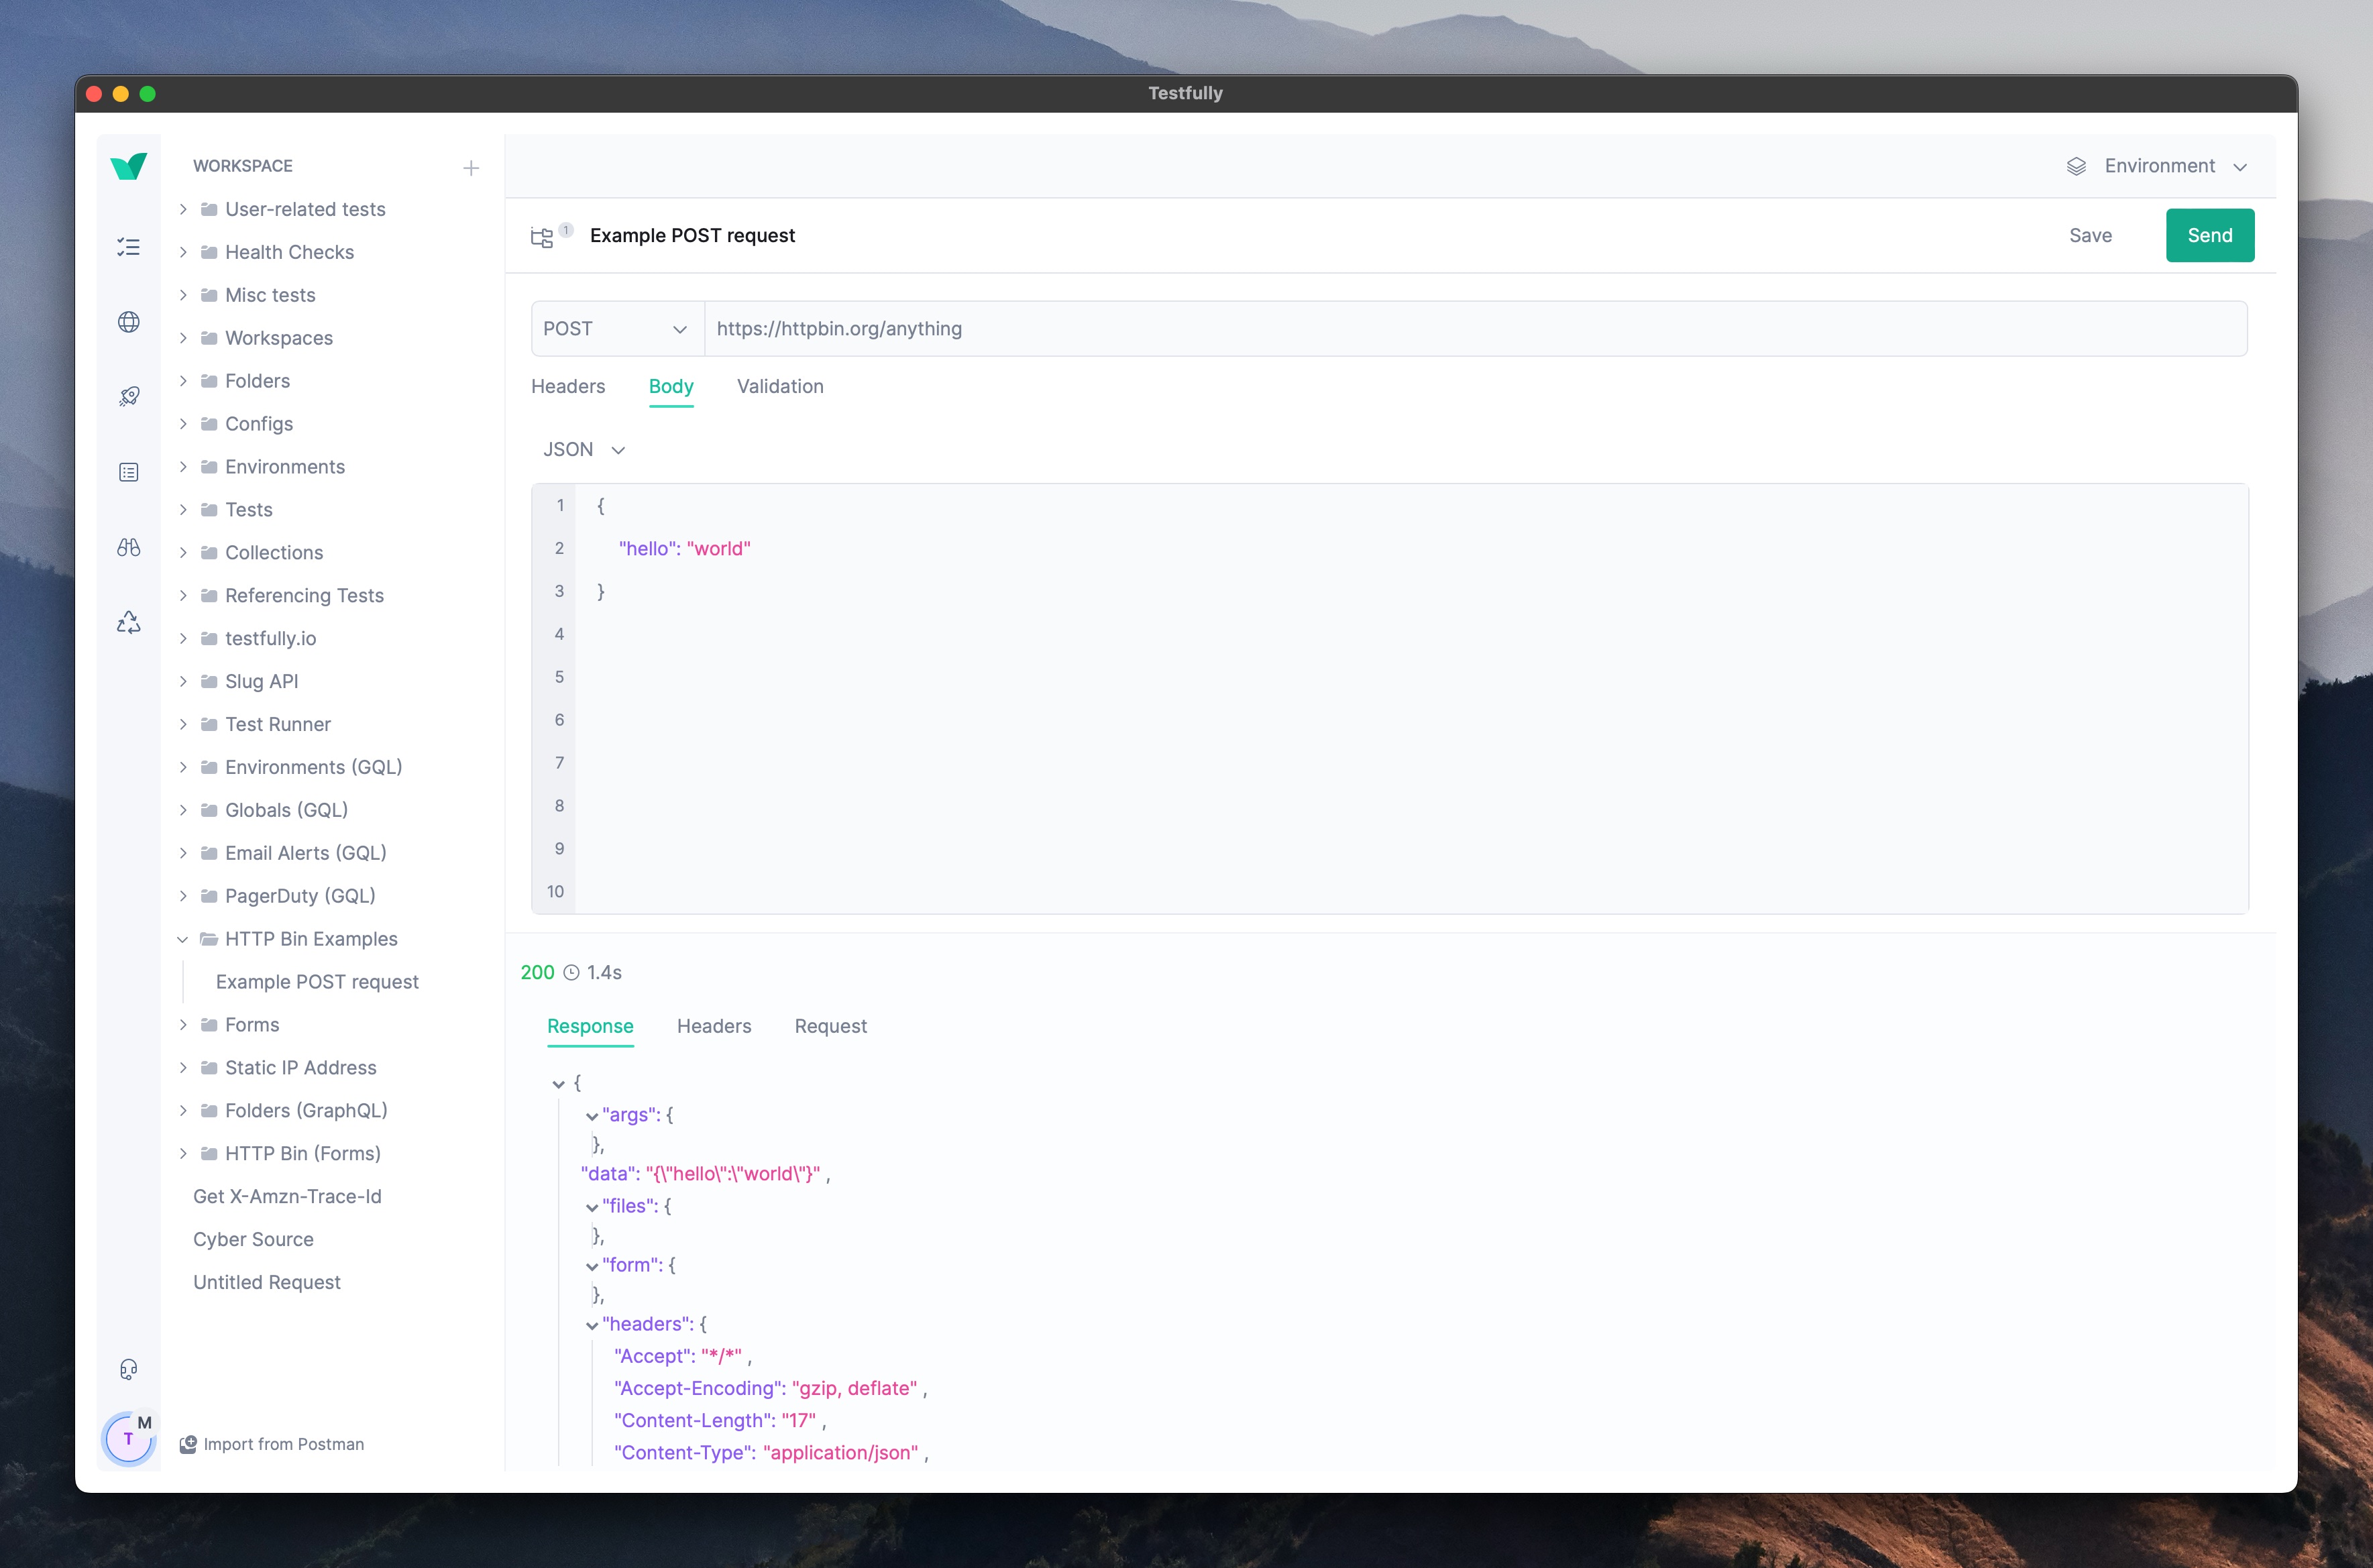Collapse the "args" node in response
The image size is (2373, 1568).
click(x=592, y=1116)
